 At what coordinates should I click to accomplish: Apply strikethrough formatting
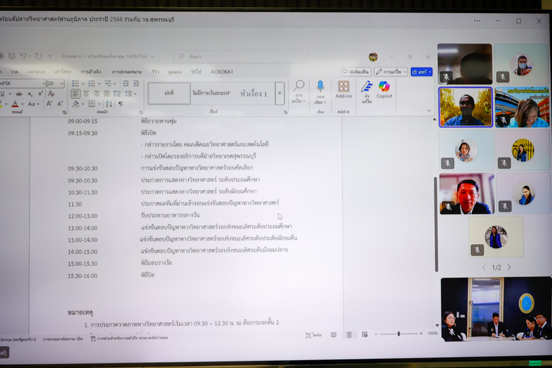pyautogui.click(x=19, y=93)
